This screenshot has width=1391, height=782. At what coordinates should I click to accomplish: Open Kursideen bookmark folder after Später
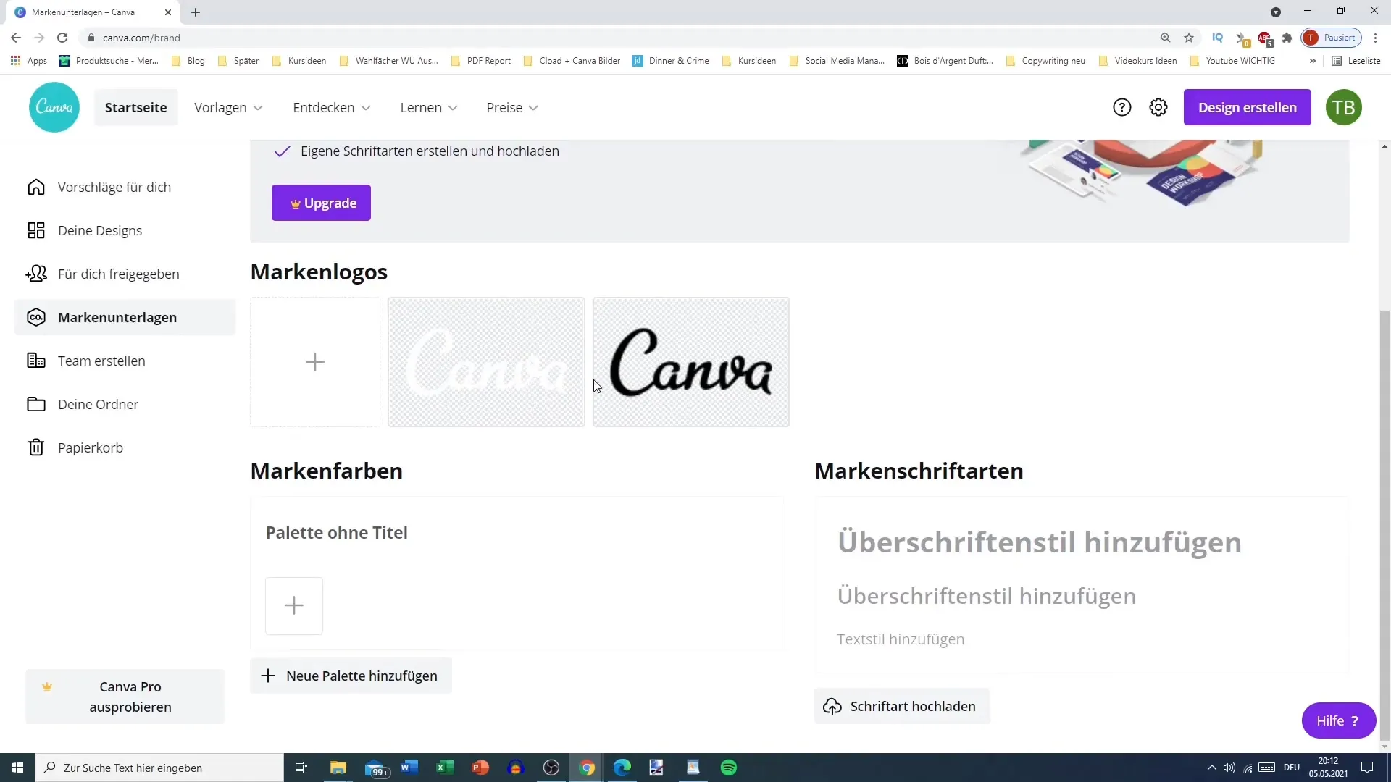(299, 61)
